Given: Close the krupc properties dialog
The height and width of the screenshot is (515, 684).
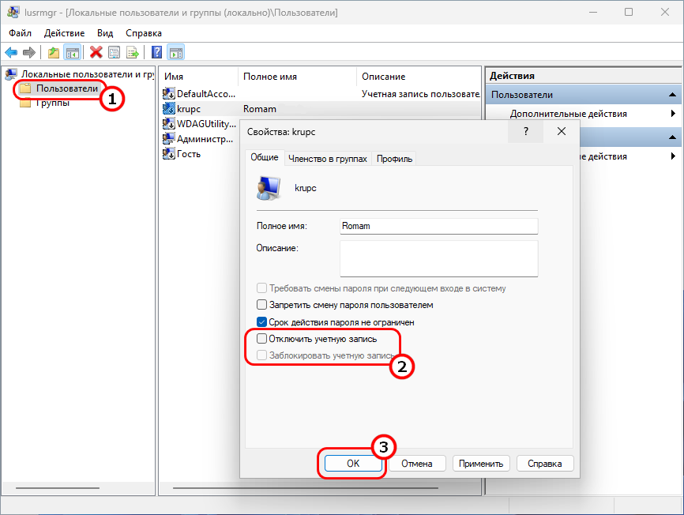Looking at the screenshot, I should pyautogui.click(x=562, y=131).
